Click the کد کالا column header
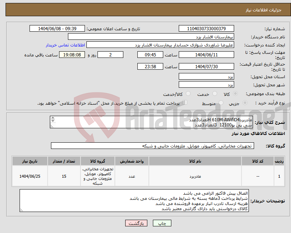 click(258, 161)
